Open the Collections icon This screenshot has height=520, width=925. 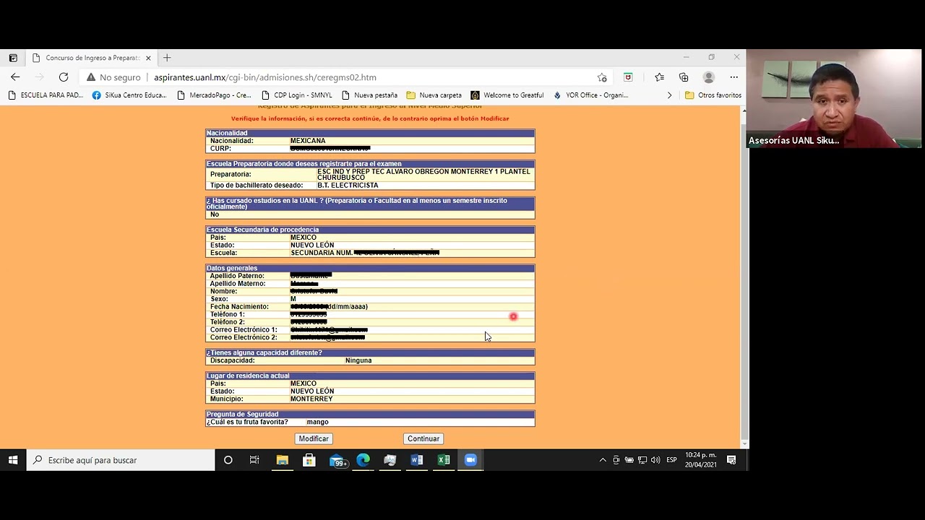pos(684,77)
